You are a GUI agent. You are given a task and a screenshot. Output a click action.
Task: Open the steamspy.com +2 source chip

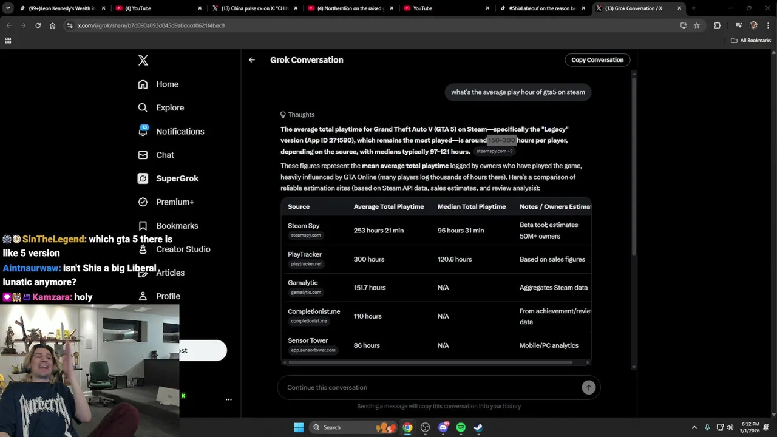tap(494, 151)
